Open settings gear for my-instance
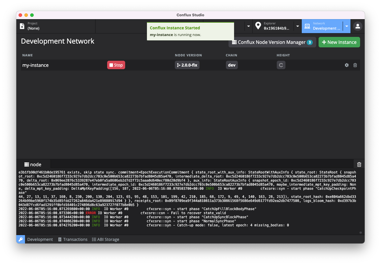The height and width of the screenshot is (265, 381). tap(346, 65)
